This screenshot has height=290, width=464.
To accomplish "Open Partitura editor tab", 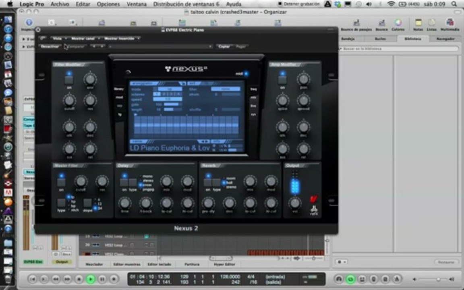I will 192,264.
